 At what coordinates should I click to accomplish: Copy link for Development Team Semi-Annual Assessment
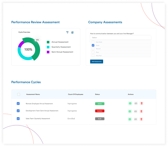[x=135, y=111]
